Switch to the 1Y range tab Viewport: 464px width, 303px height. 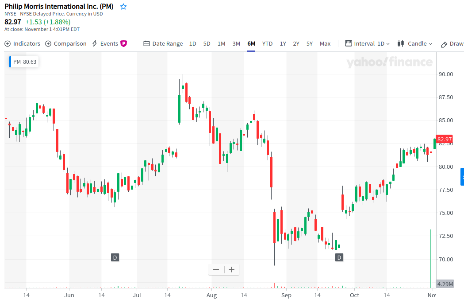click(283, 43)
